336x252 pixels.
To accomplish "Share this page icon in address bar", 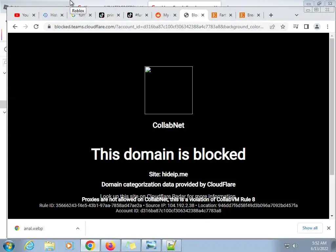I will click(272, 27).
